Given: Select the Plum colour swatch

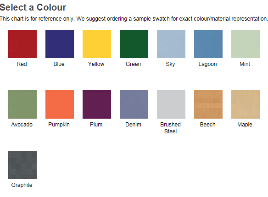Looking at the screenshot, I should 97,104.
